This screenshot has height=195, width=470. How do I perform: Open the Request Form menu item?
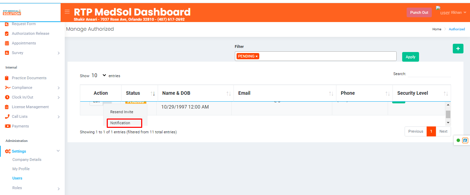24,24
